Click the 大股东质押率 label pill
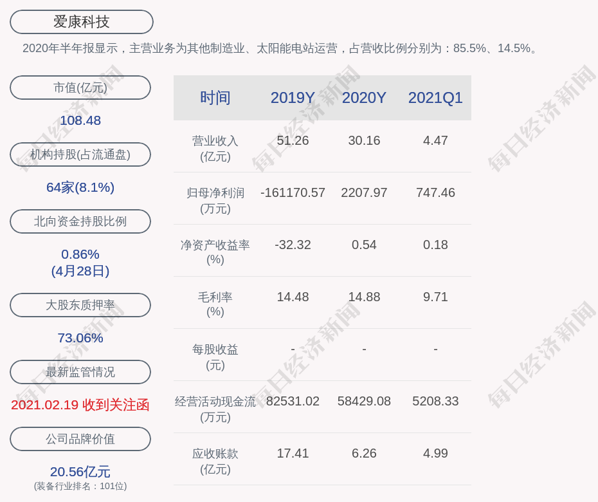The height and width of the screenshot is (502, 598). 80,305
